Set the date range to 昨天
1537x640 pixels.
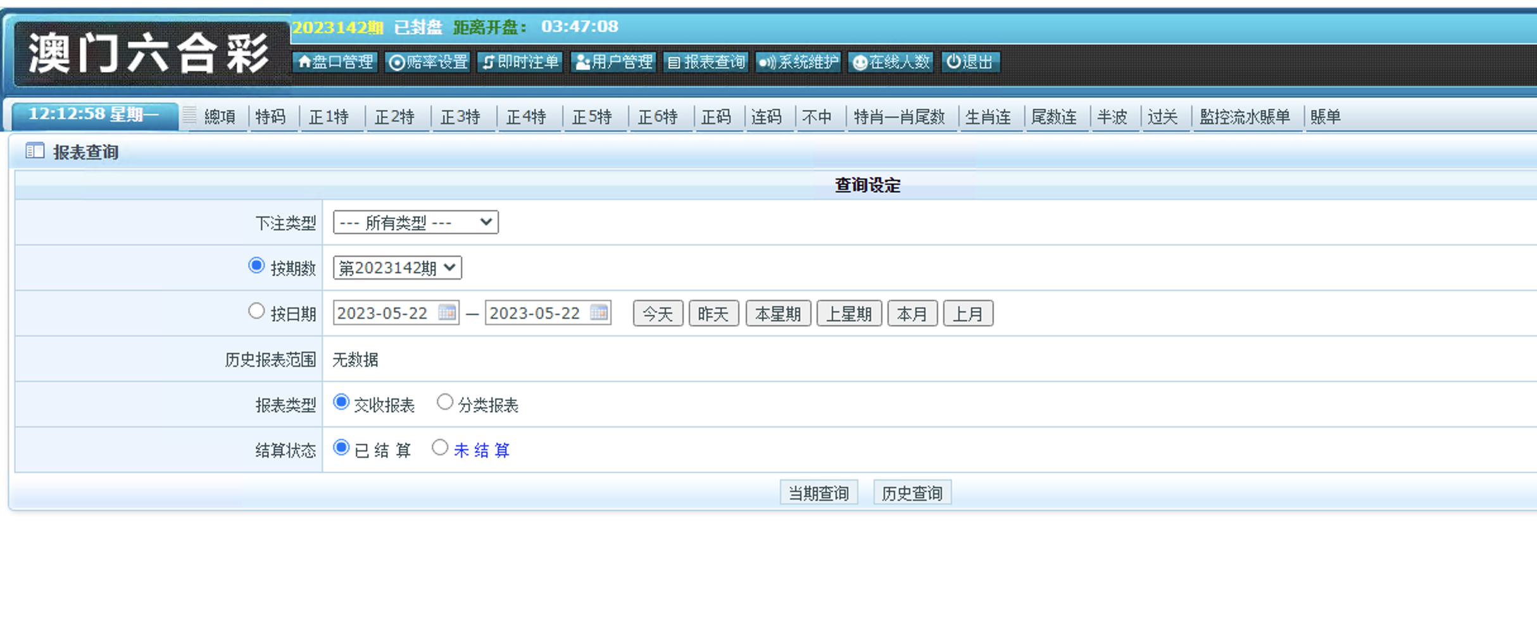pyautogui.click(x=714, y=314)
